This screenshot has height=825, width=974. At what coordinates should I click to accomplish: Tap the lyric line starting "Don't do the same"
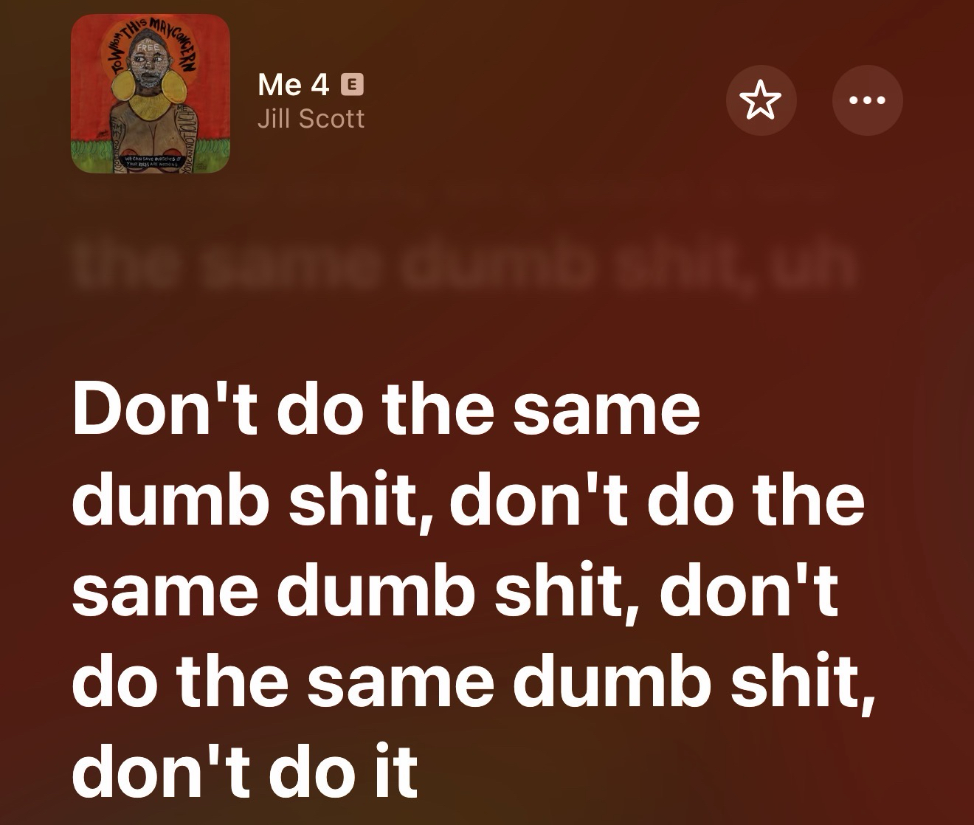[386, 409]
